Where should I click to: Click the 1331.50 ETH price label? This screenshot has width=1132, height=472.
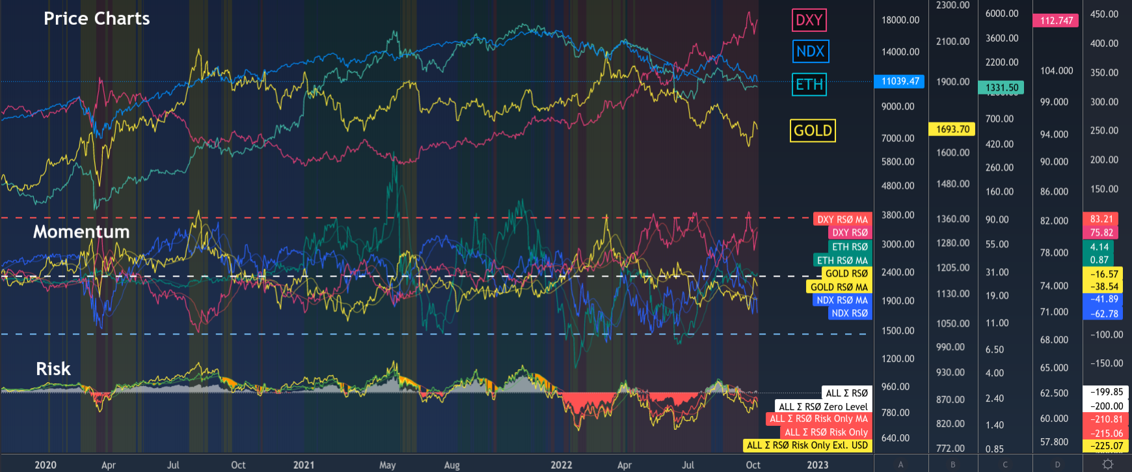(1001, 88)
